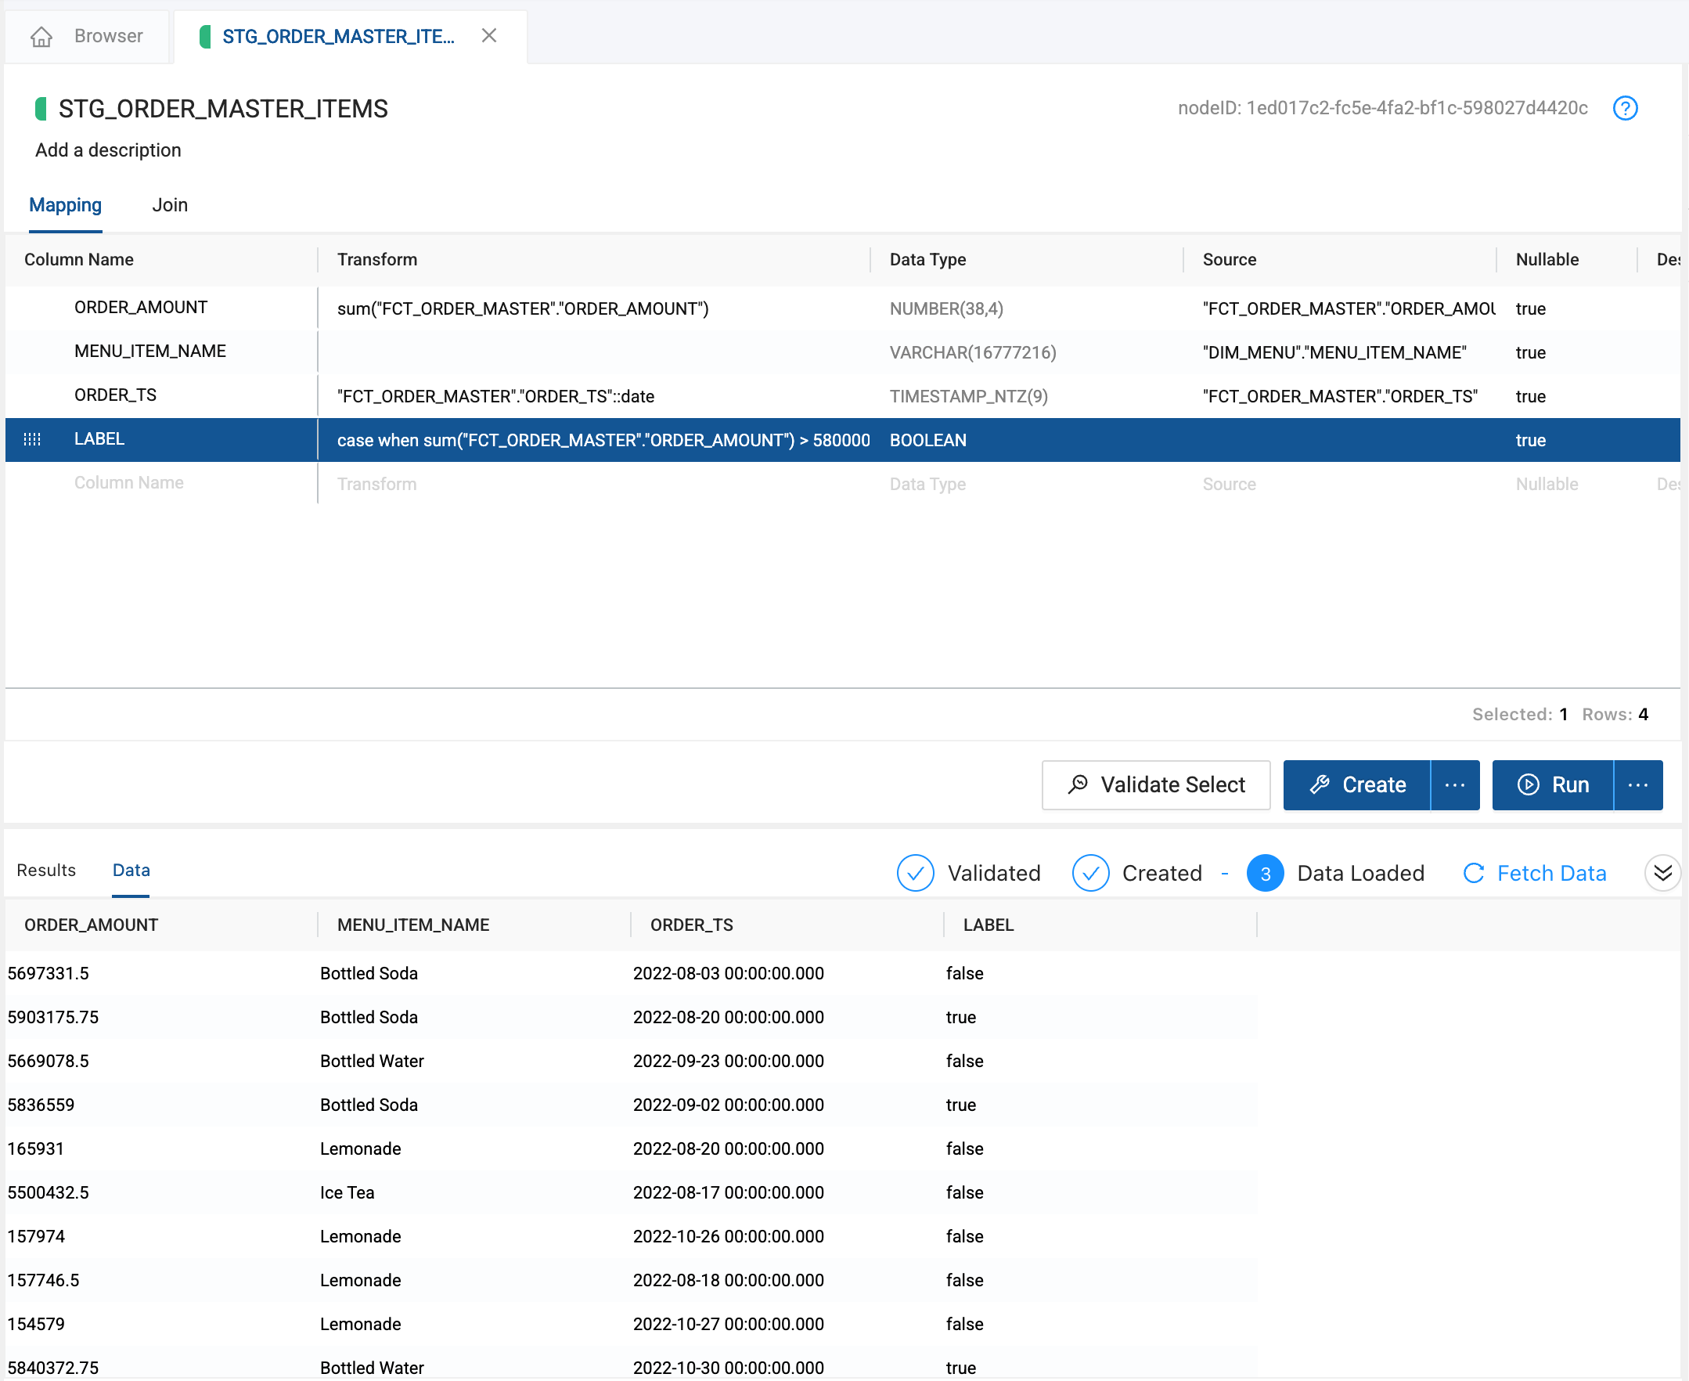Click the Create button
This screenshot has height=1381, width=1689.
(1356, 785)
